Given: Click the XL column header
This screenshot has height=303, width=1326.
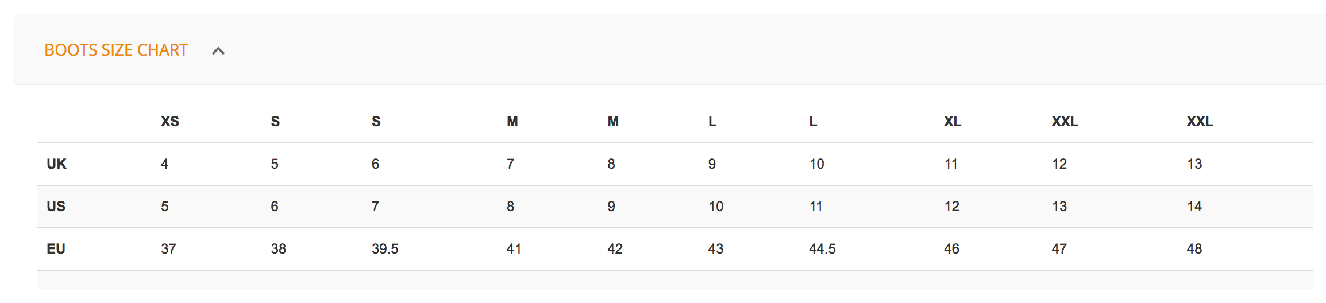Looking at the screenshot, I should click(x=952, y=122).
